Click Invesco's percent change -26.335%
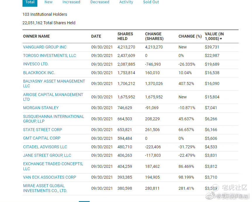The image size is (252, 202). [x=187, y=64]
